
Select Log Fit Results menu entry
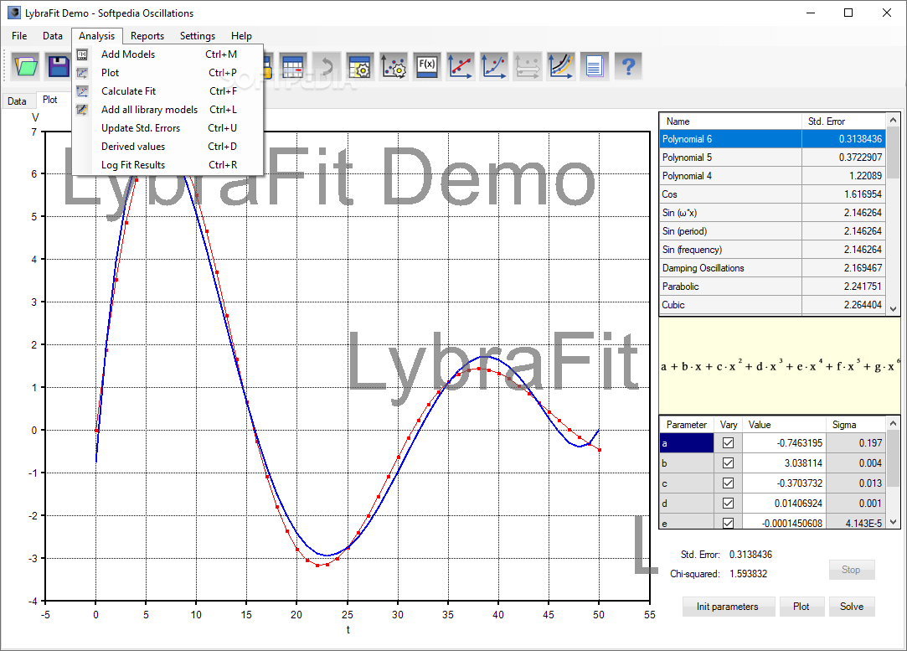(x=167, y=166)
